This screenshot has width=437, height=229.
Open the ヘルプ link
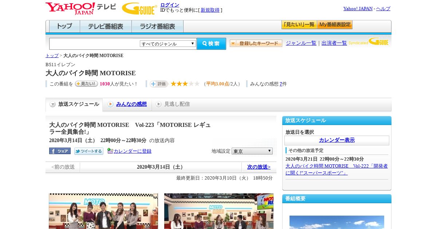(x=383, y=8)
